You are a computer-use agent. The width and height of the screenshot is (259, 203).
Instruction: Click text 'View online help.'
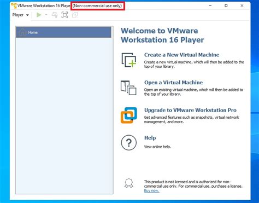pyautogui.click(x=157, y=147)
